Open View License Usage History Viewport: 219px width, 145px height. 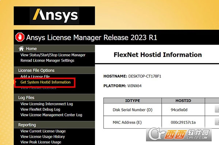(43, 137)
